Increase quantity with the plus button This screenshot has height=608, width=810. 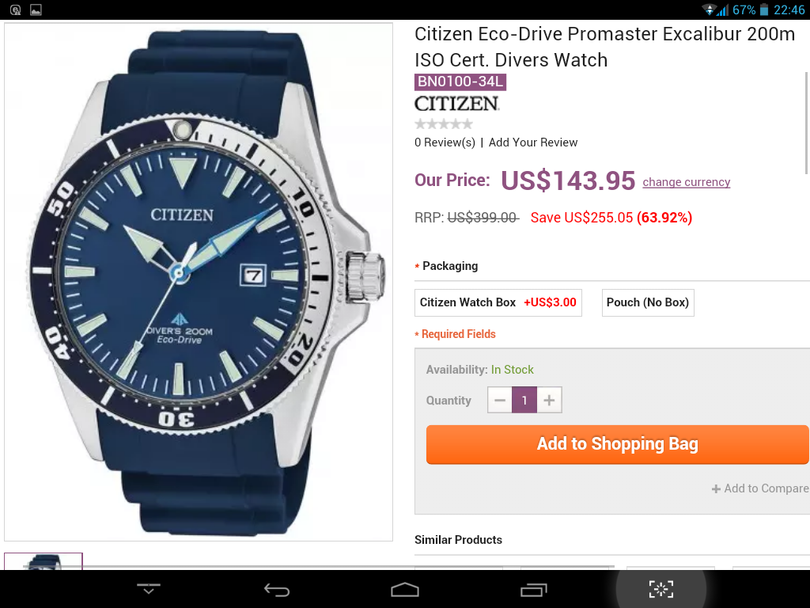click(549, 400)
